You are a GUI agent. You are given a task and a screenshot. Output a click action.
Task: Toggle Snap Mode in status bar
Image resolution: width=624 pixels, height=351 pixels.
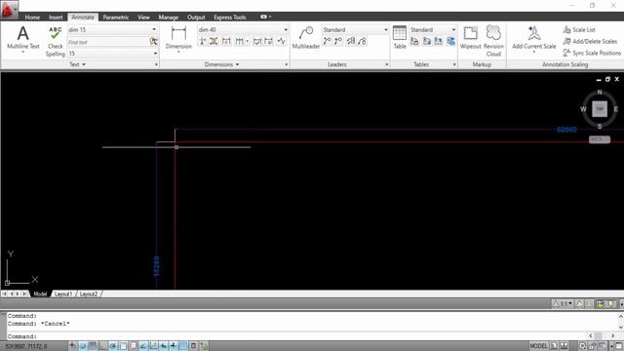[83, 346]
